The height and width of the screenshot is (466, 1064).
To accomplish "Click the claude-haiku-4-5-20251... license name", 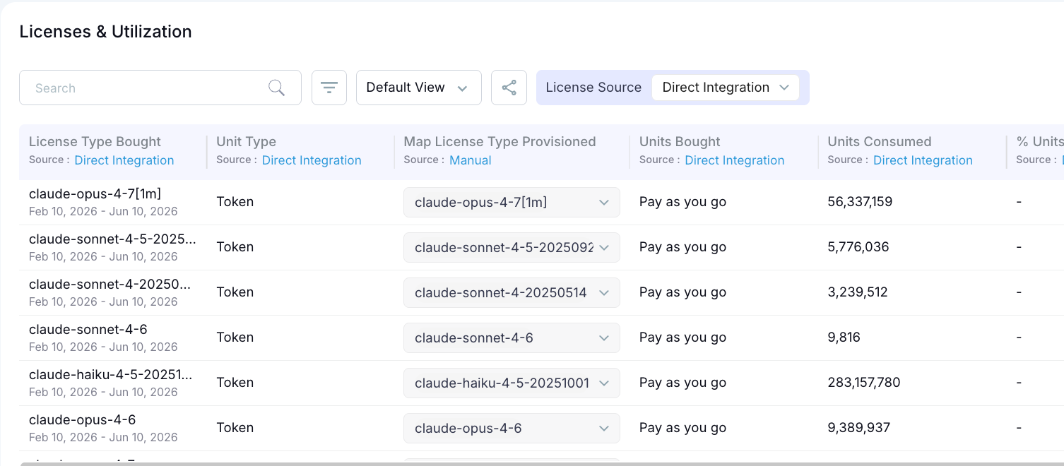I will point(110,375).
